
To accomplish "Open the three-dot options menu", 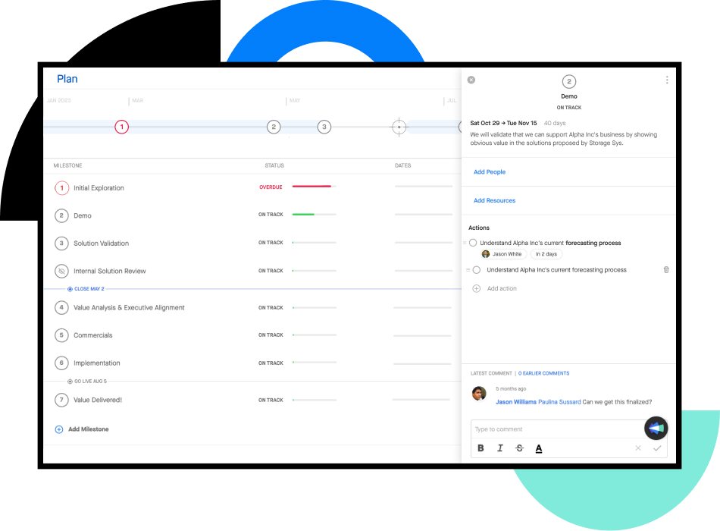I will pos(667,80).
